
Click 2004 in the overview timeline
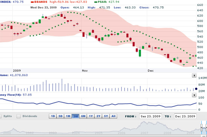pyautogui.click(x=76, y=133)
